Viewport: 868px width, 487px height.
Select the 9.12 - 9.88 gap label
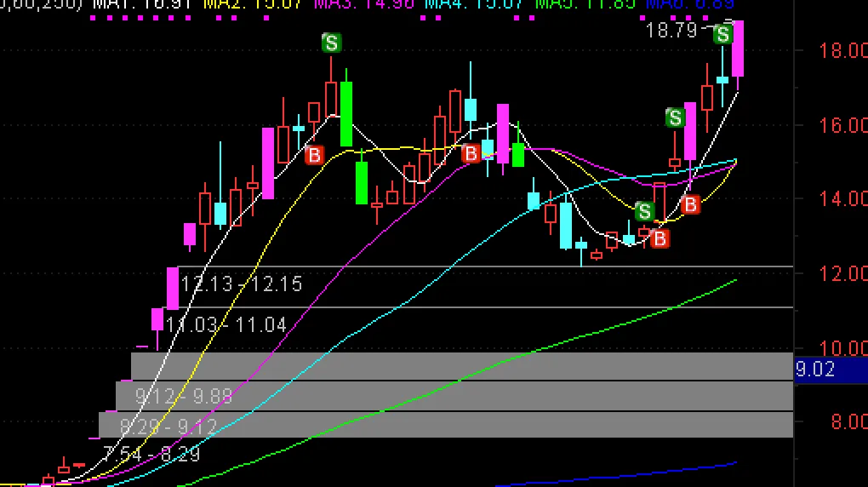(183, 396)
